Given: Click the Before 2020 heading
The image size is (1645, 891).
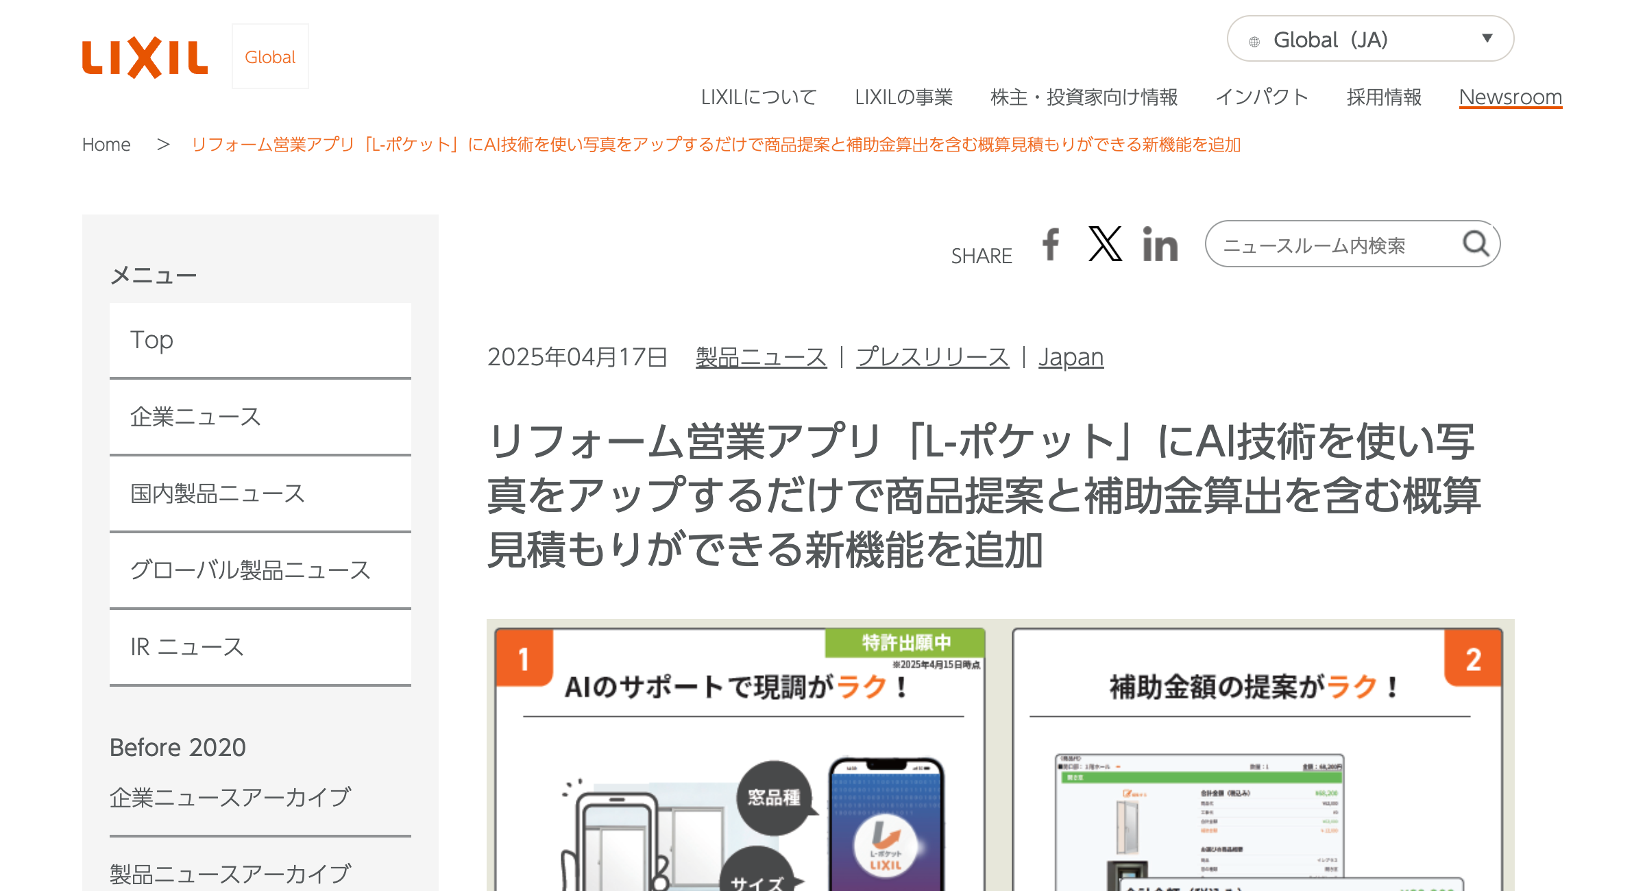Looking at the screenshot, I should pyautogui.click(x=178, y=747).
